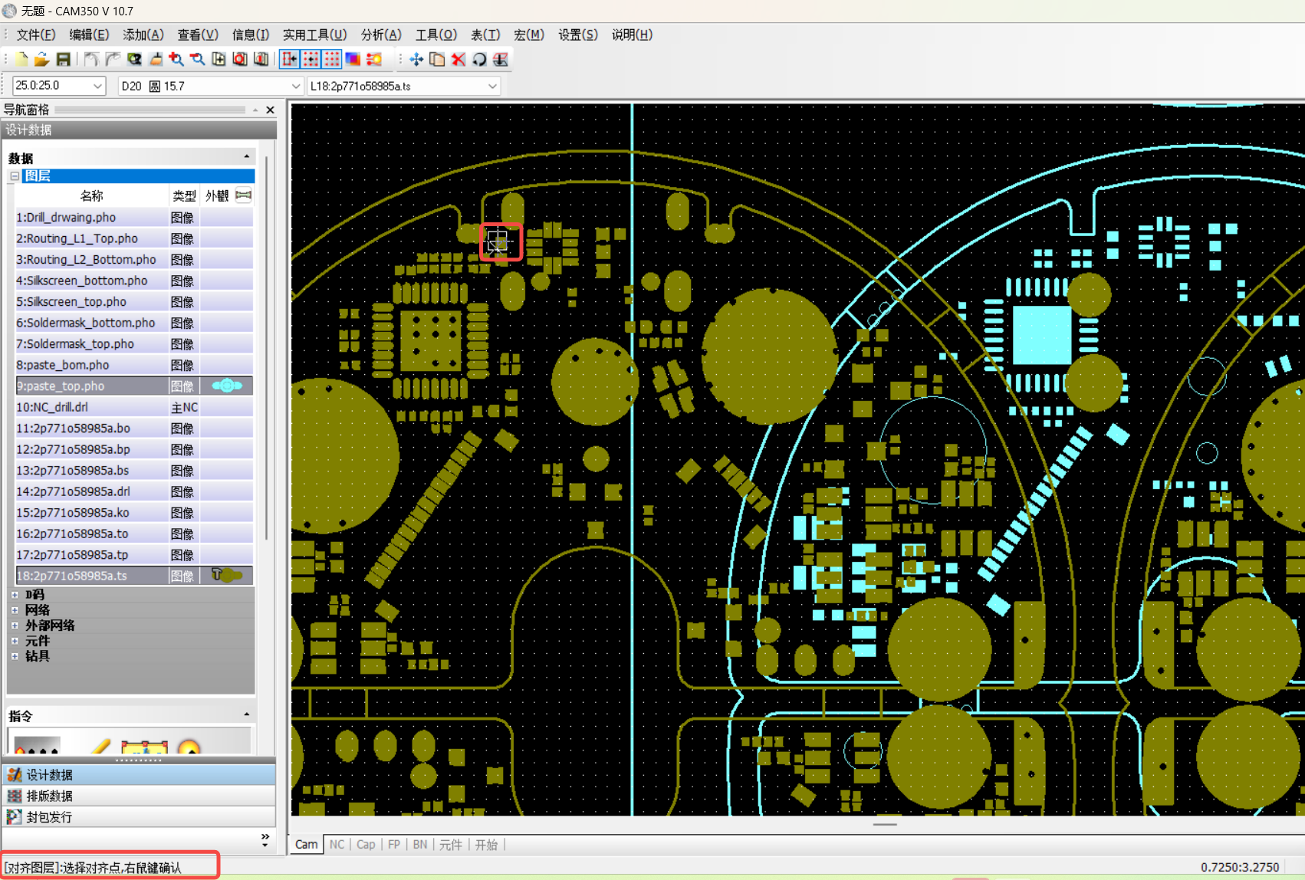Select the Zoom Out magnifier tool
This screenshot has height=880, width=1305.
(198, 59)
